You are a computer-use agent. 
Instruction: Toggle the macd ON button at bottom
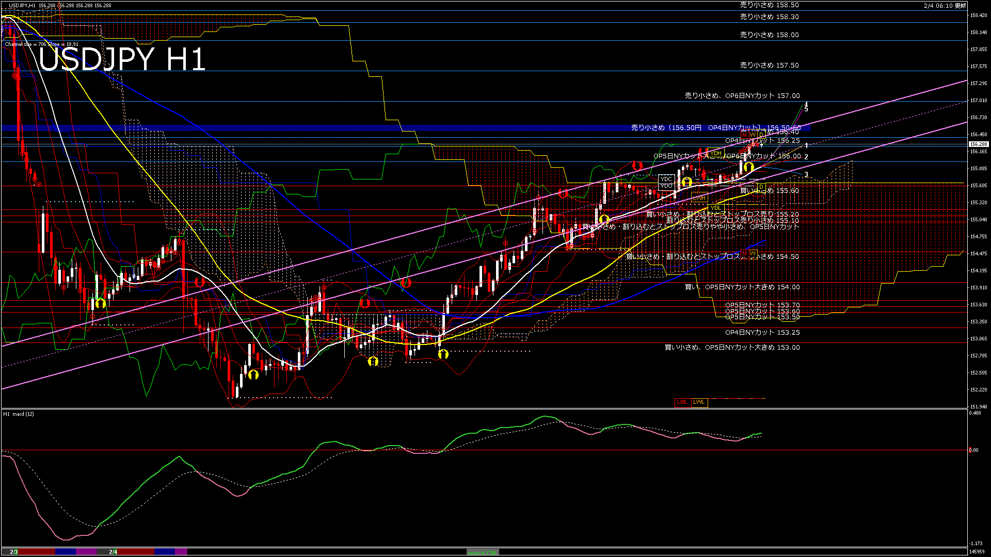(483, 552)
